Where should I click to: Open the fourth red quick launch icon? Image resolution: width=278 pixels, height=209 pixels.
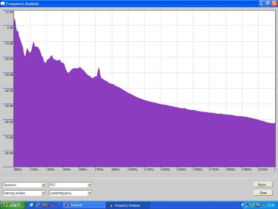(x=51, y=205)
